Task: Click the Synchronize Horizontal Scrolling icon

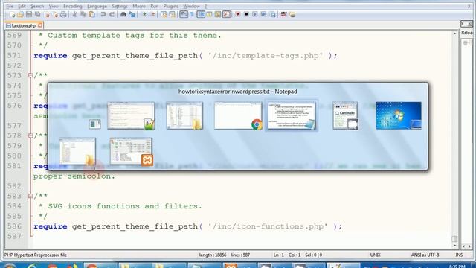Action: tap(172, 14)
